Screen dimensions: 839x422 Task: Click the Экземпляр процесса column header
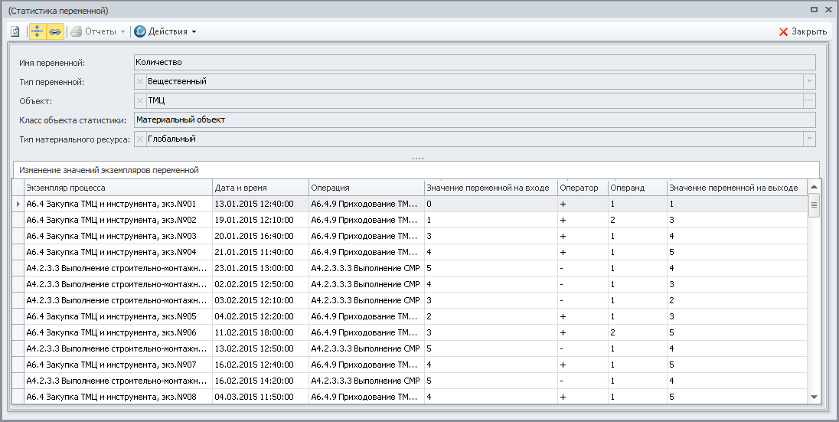click(117, 188)
